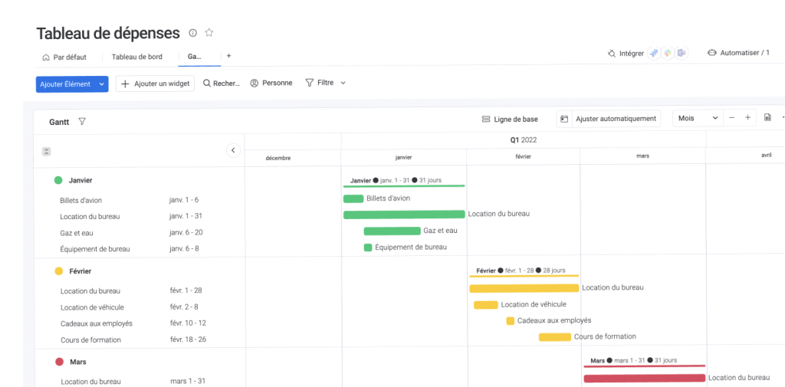Click the décembre month column header
This screenshot has height=387, width=785.
point(278,158)
